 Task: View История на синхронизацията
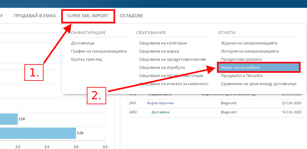(x=250, y=51)
